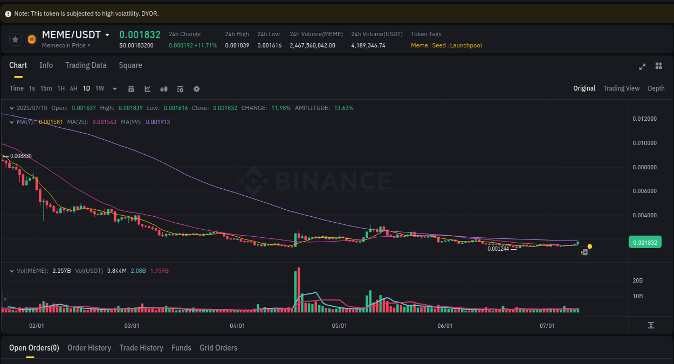This screenshot has height=364, width=674.
Task: Open the MEME/USDT pair selector dropdown
Action: pos(108,35)
